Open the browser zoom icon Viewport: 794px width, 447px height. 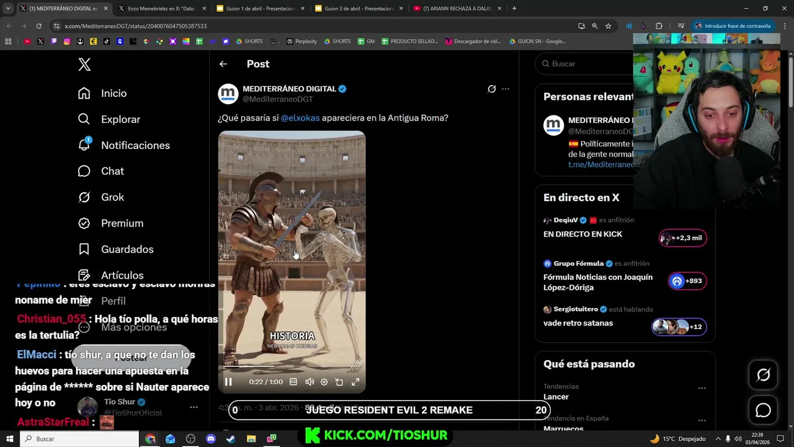[594, 26]
